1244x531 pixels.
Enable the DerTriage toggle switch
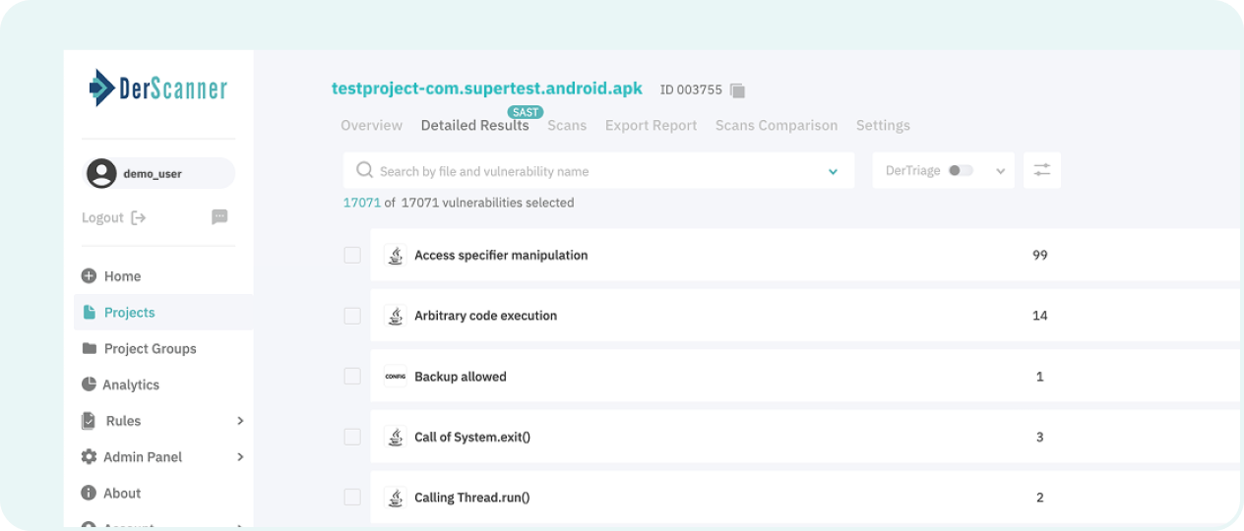coord(961,170)
